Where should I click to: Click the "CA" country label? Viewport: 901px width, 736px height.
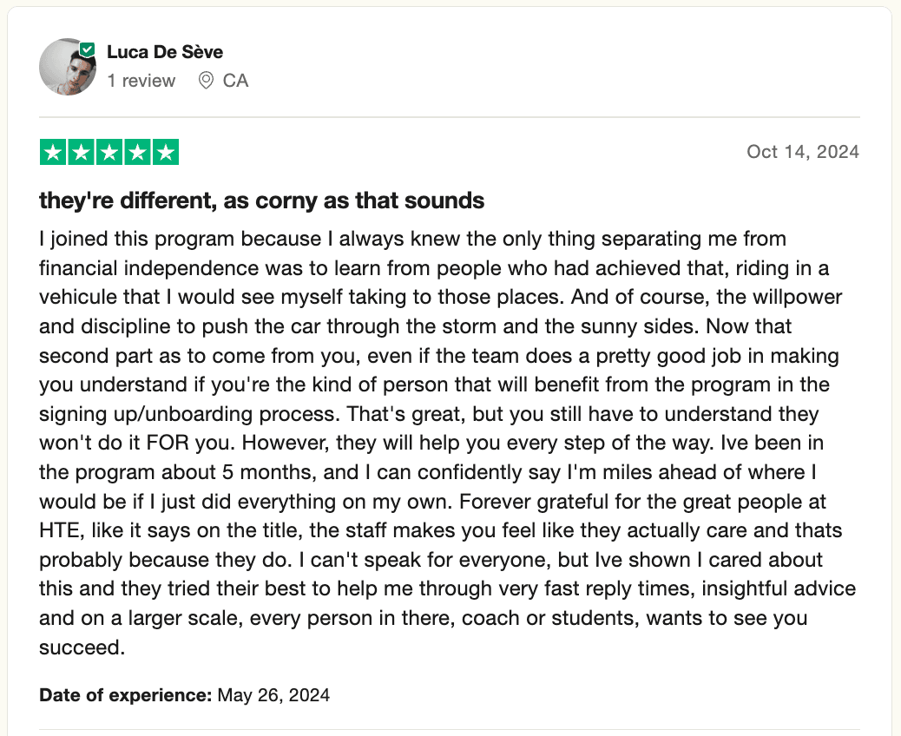[x=235, y=81]
